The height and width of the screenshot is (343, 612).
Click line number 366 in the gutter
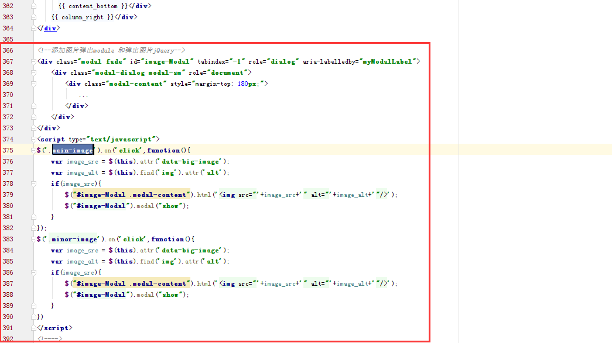click(x=8, y=50)
